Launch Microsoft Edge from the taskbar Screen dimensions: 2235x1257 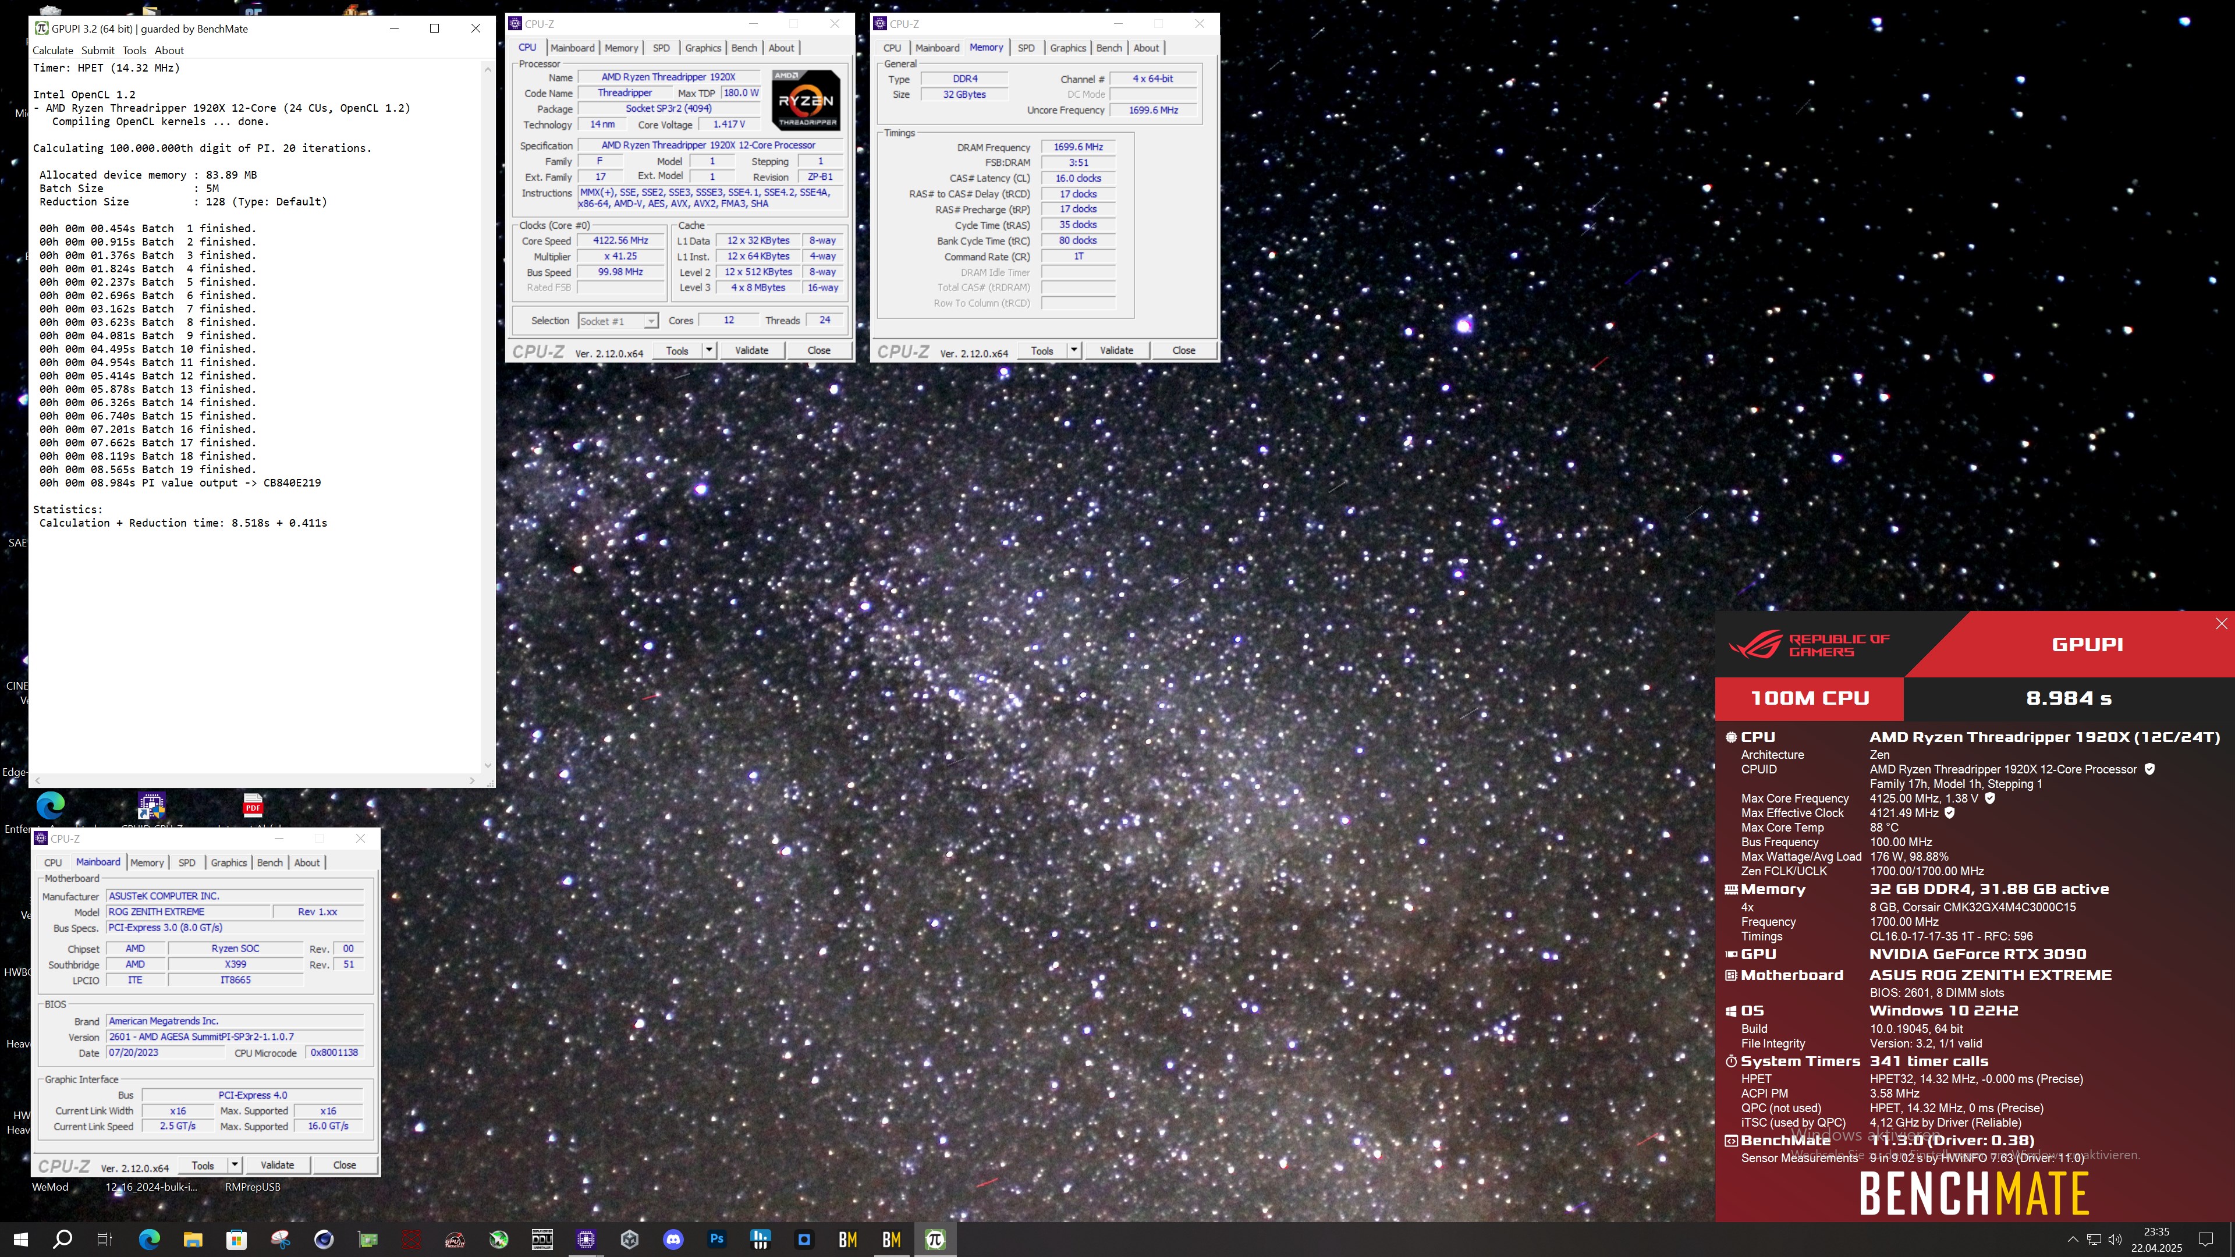(x=149, y=1240)
